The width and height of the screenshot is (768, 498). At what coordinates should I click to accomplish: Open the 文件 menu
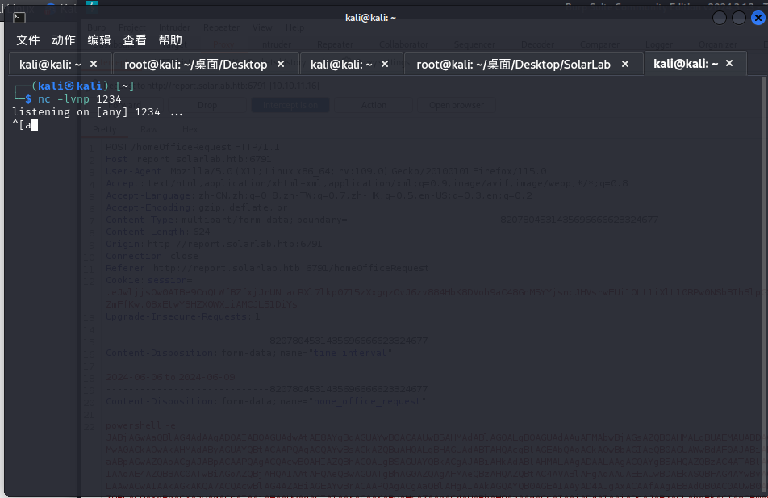coord(28,40)
